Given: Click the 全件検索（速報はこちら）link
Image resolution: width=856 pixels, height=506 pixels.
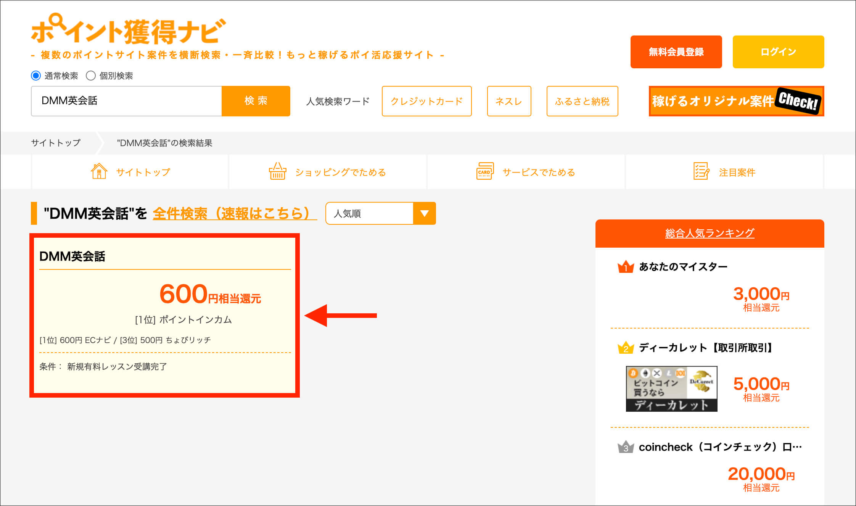Looking at the screenshot, I should (x=235, y=213).
